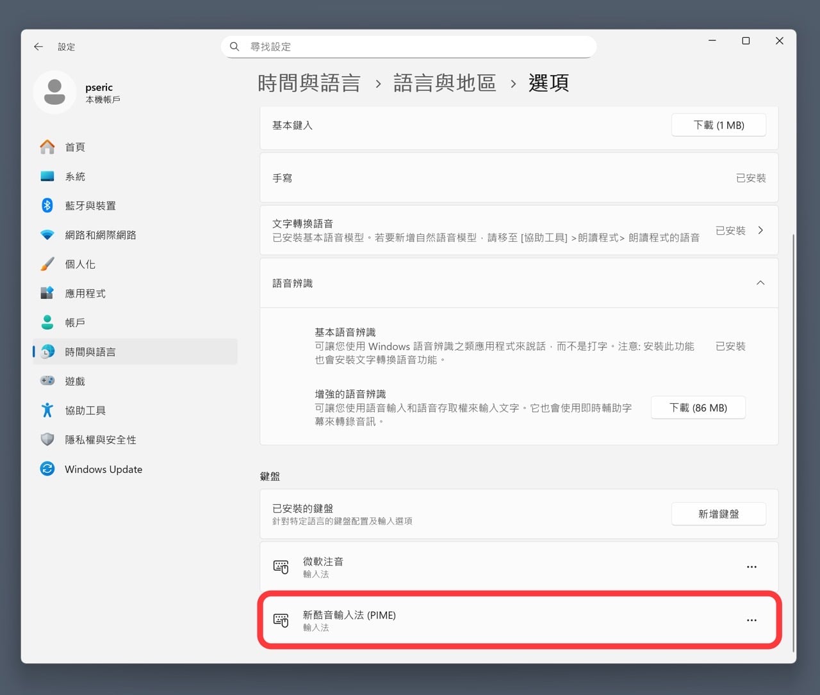Open the Home (首頁) icon
The width and height of the screenshot is (820, 695).
tap(47, 147)
